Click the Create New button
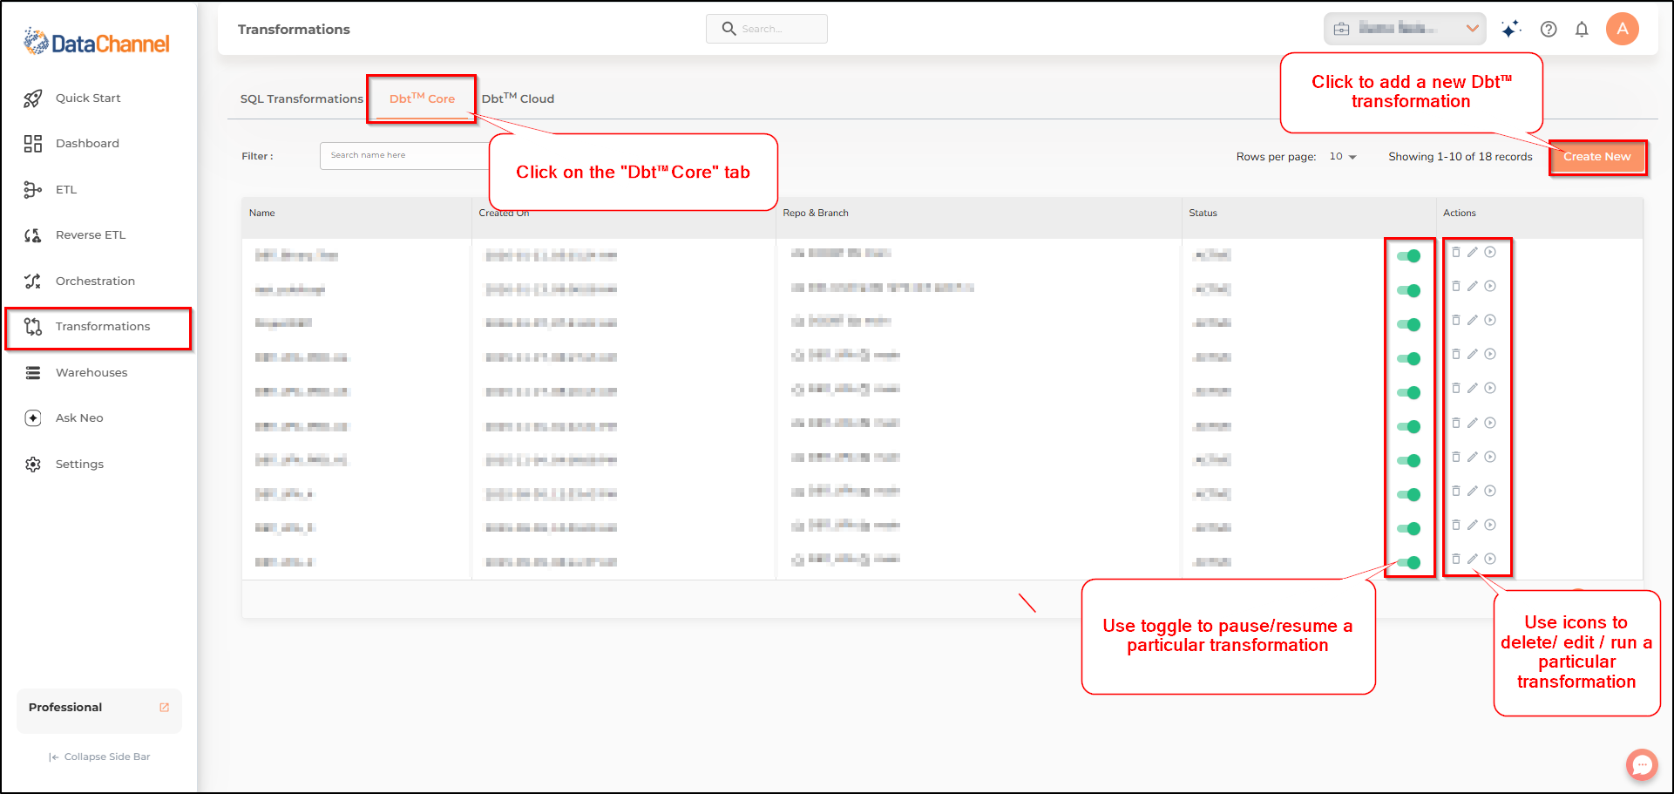This screenshot has width=1674, height=794. pyautogui.click(x=1597, y=157)
